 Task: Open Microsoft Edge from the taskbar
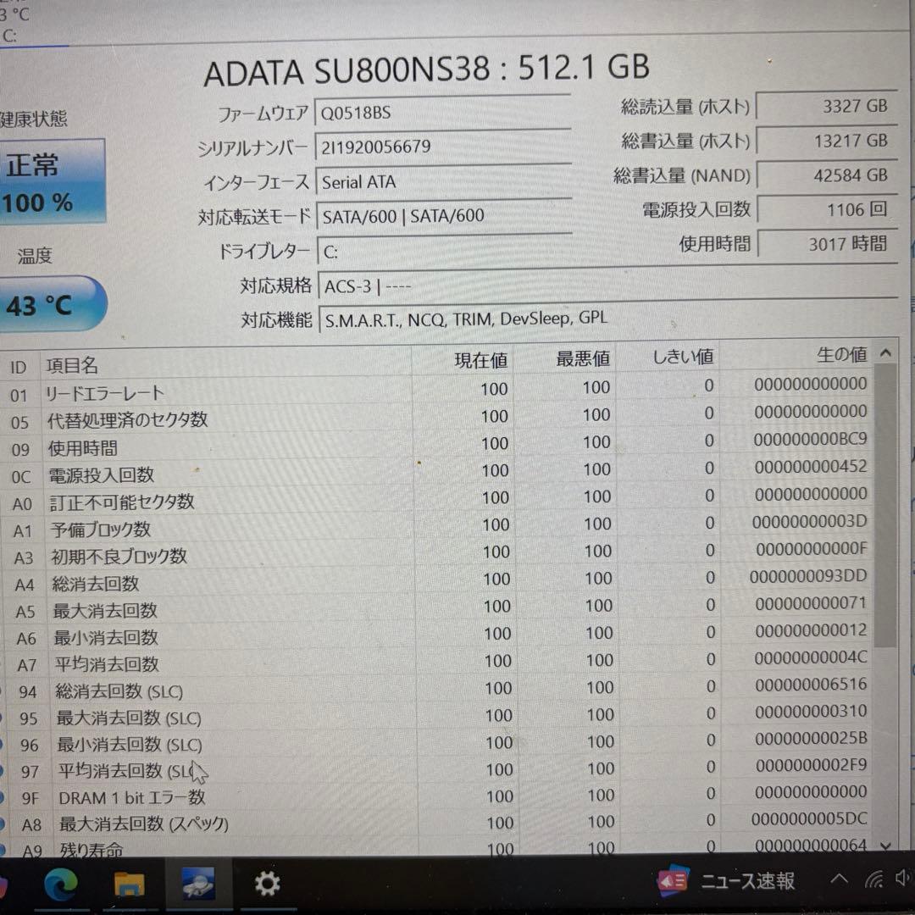(60, 884)
